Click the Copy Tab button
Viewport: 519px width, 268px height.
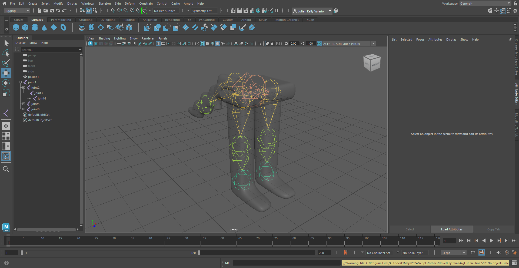493,229
